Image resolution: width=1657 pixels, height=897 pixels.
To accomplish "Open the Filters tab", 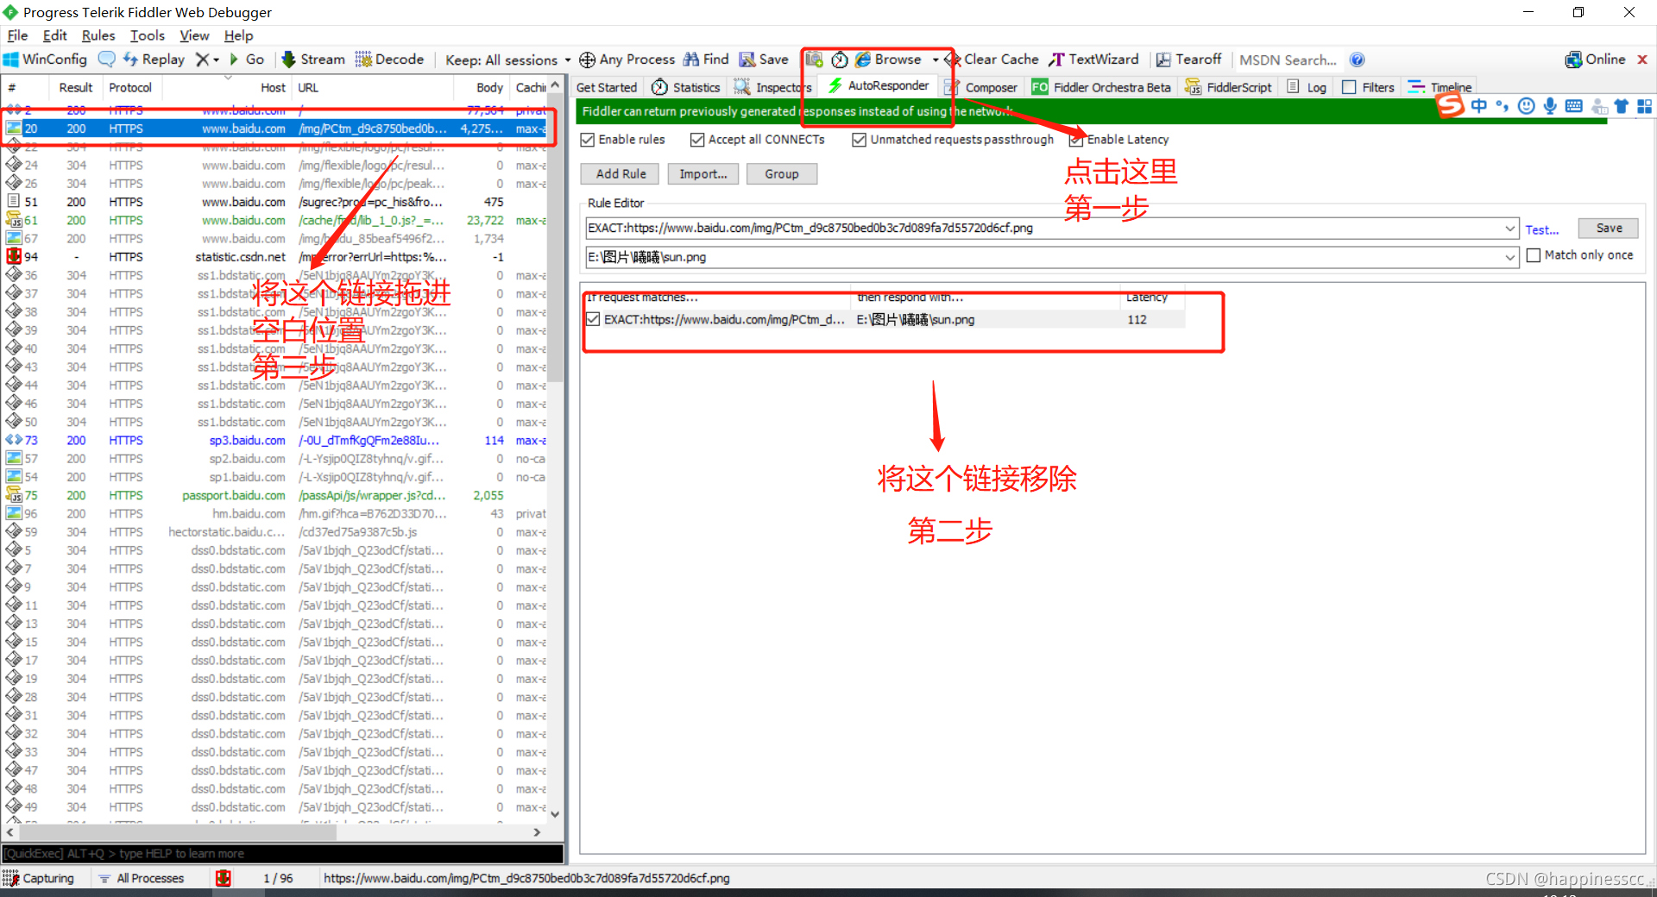I will (1368, 87).
